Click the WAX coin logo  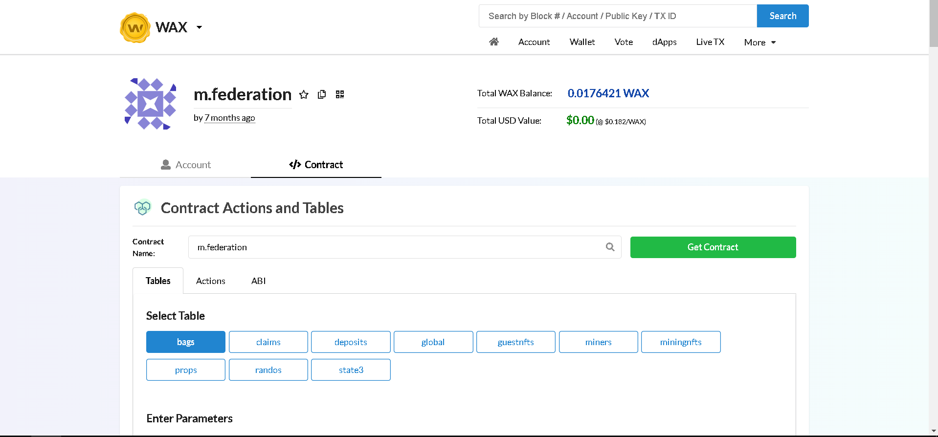135,28
